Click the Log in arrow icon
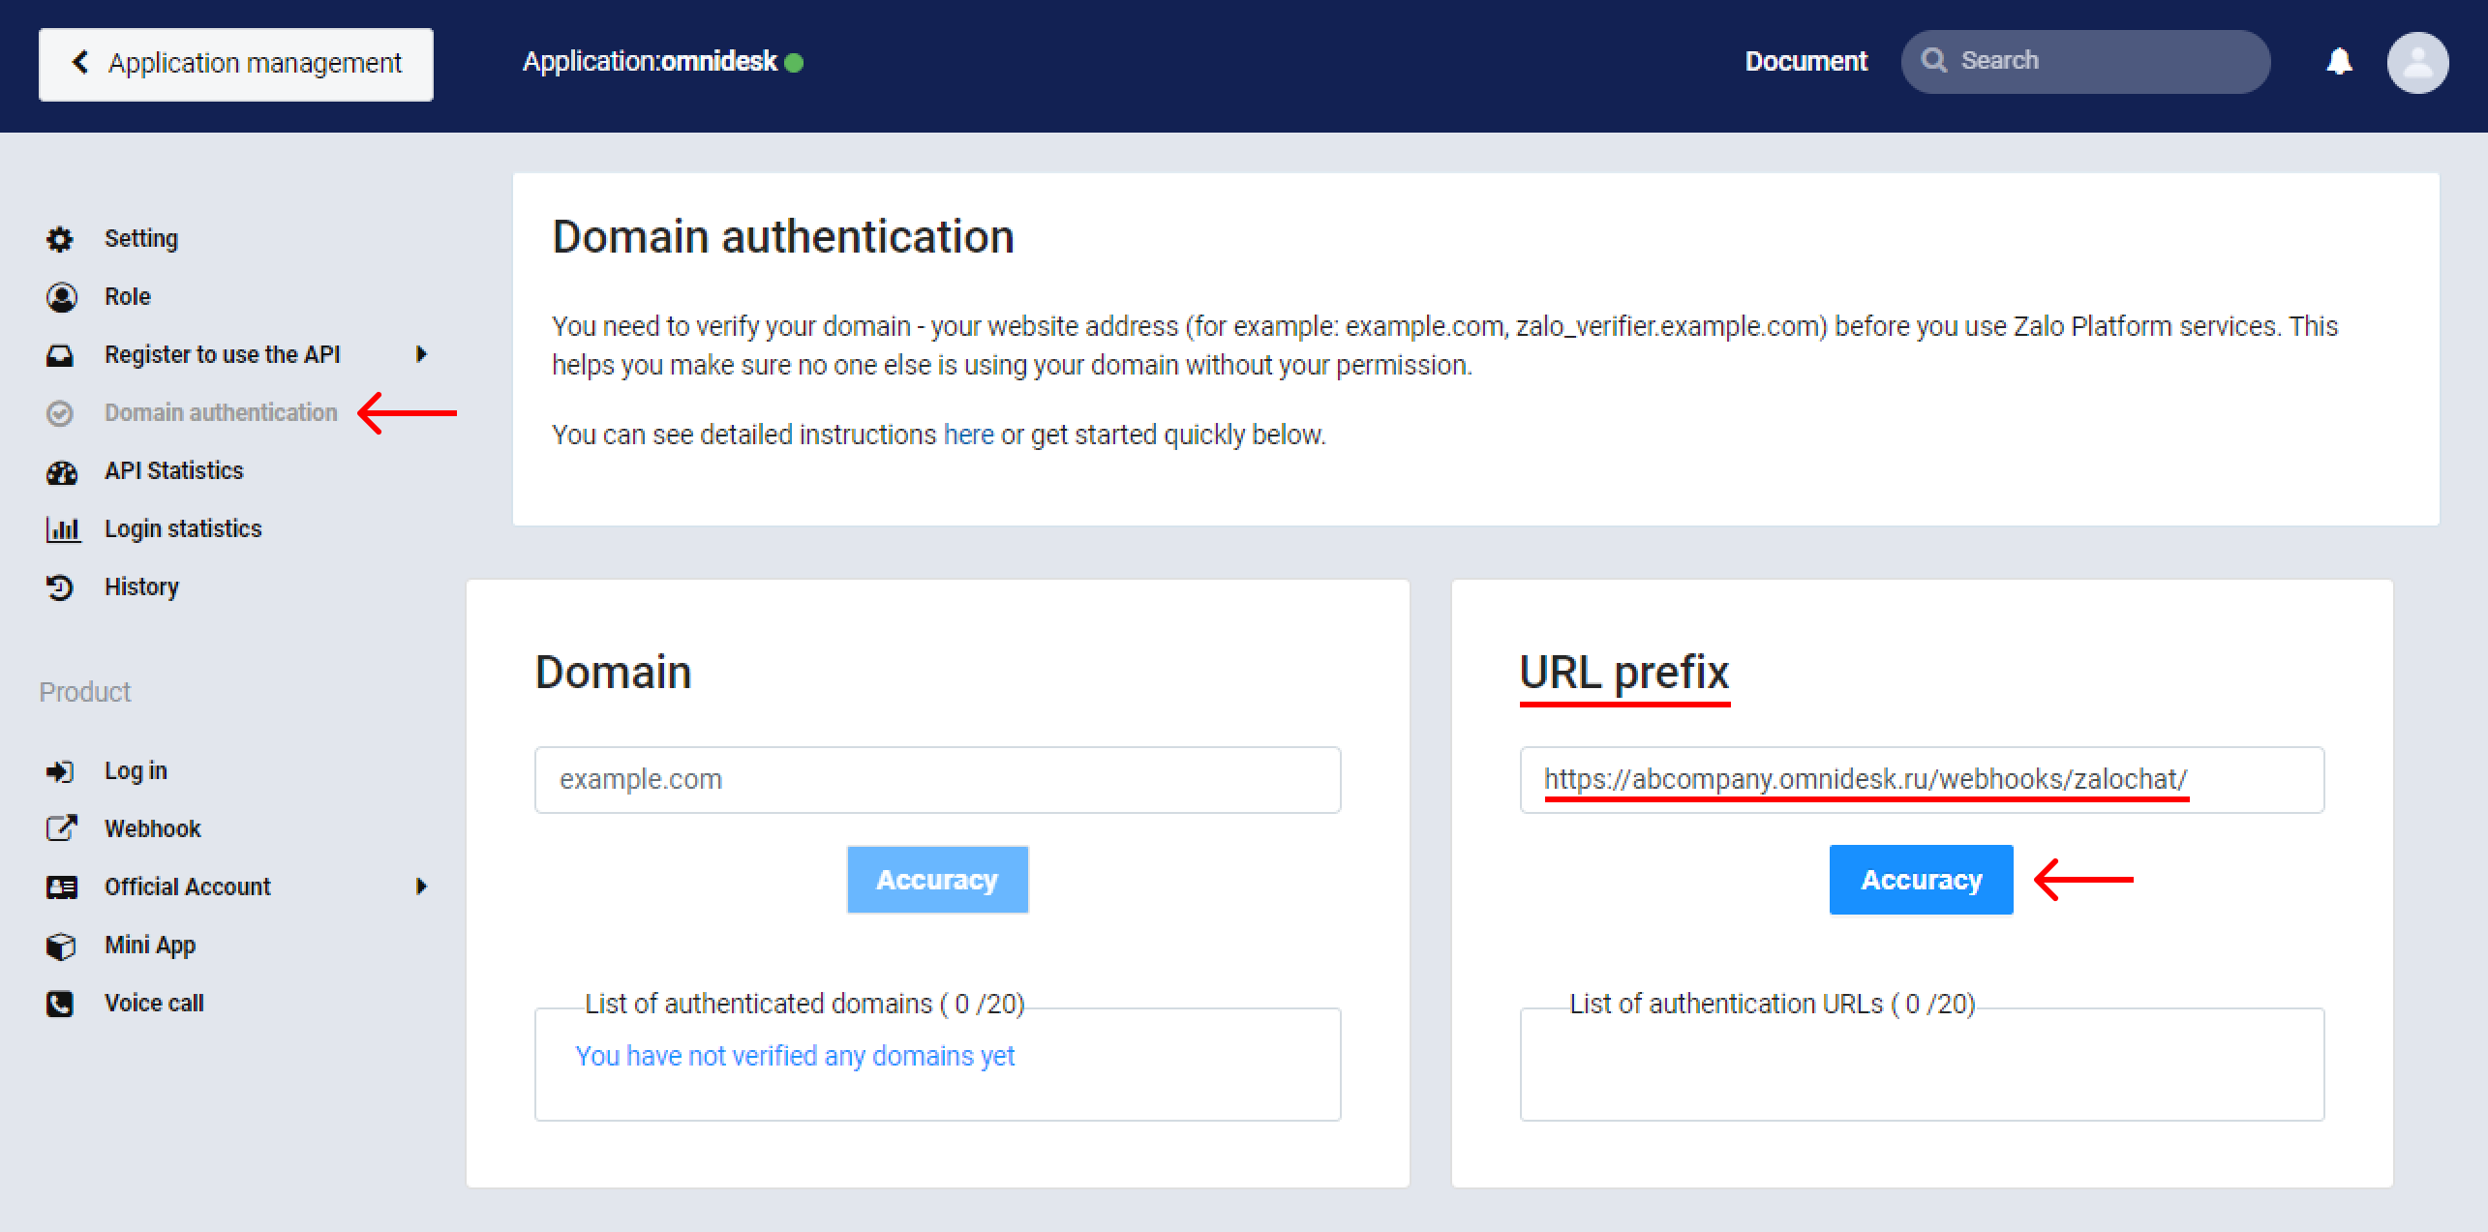This screenshot has height=1232, width=2488. pyautogui.click(x=60, y=771)
